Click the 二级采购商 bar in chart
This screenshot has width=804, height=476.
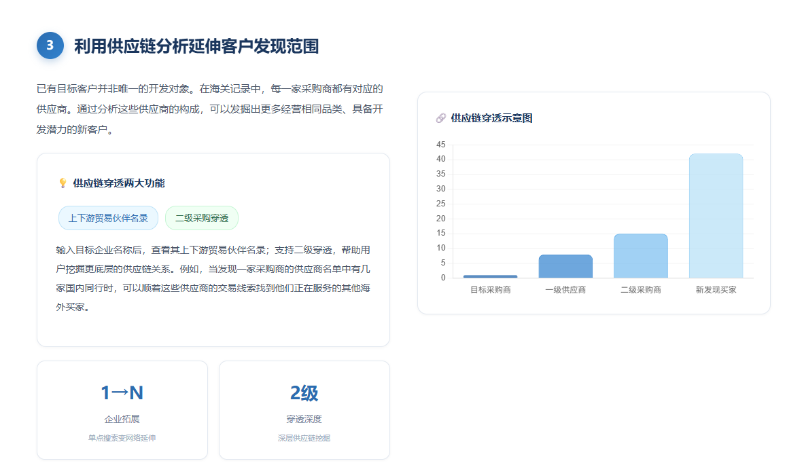coord(641,256)
